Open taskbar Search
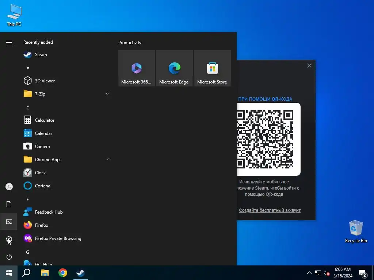 coord(26,273)
